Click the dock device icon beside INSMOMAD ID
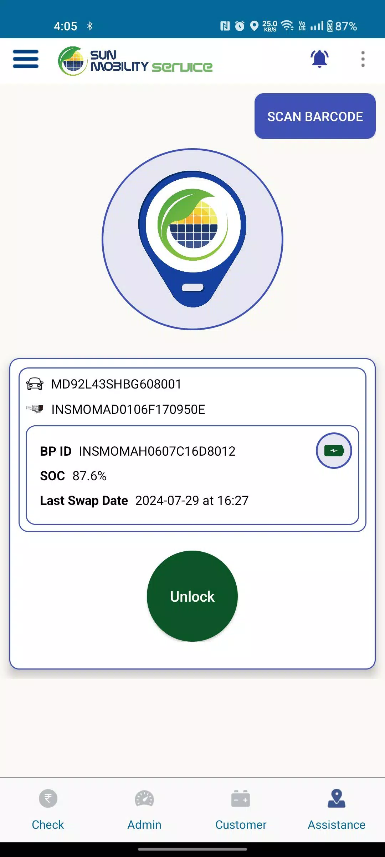Screen dimensions: 385x857 click(35, 409)
